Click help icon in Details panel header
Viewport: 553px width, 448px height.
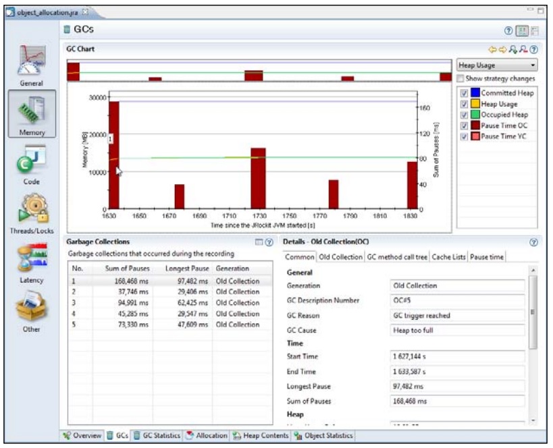pyautogui.click(x=534, y=242)
